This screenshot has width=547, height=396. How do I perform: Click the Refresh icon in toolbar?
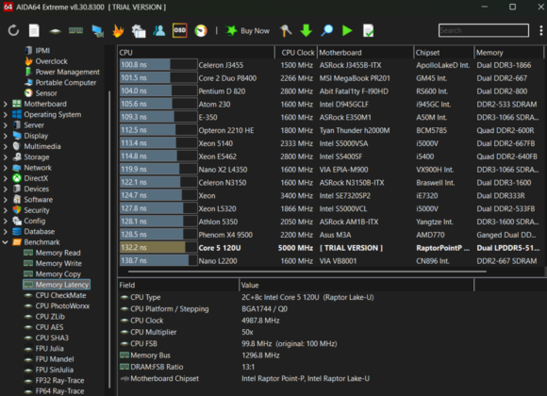click(13, 31)
